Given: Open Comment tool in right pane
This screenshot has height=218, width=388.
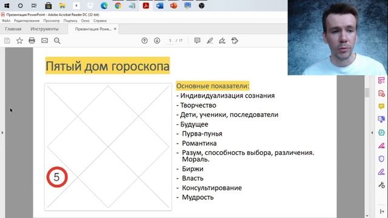Looking at the screenshot, I should click(381, 107).
